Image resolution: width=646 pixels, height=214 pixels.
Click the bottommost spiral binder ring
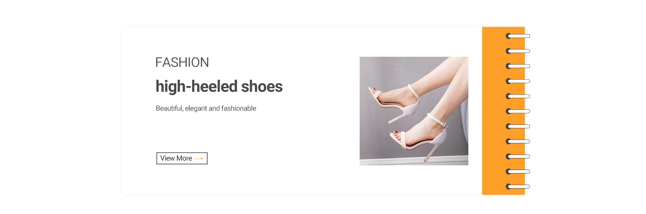pos(518,186)
